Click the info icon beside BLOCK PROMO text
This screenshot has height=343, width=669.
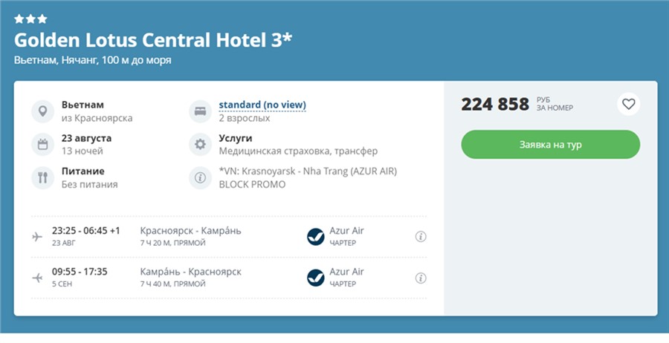point(200,177)
